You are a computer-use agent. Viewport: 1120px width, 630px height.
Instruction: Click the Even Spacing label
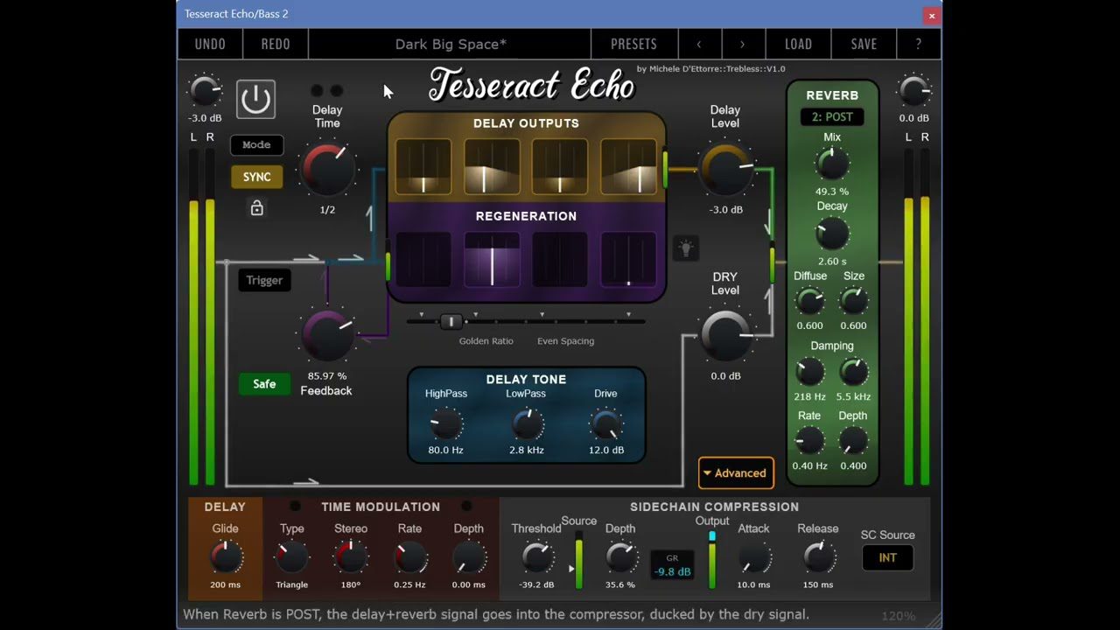(565, 341)
